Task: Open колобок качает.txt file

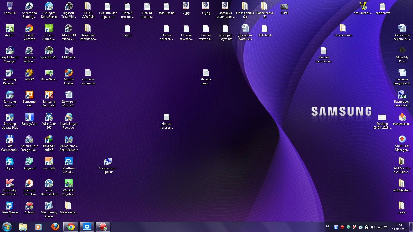Action: click(x=88, y=77)
